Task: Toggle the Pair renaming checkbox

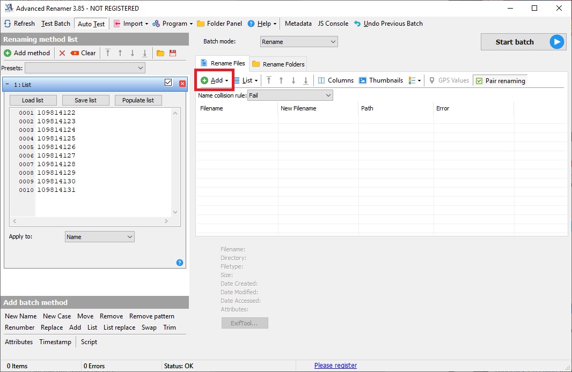Action: coord(500,81)
